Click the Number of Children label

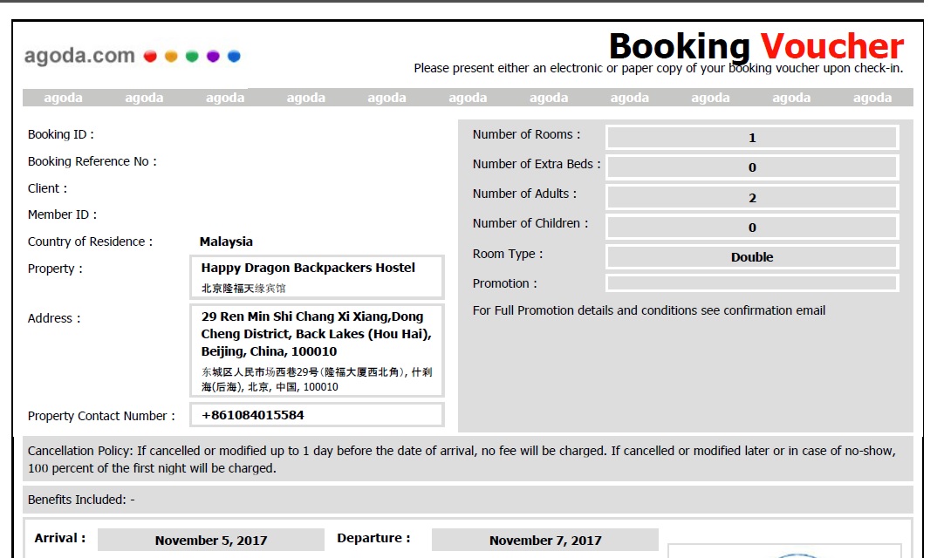530,223
